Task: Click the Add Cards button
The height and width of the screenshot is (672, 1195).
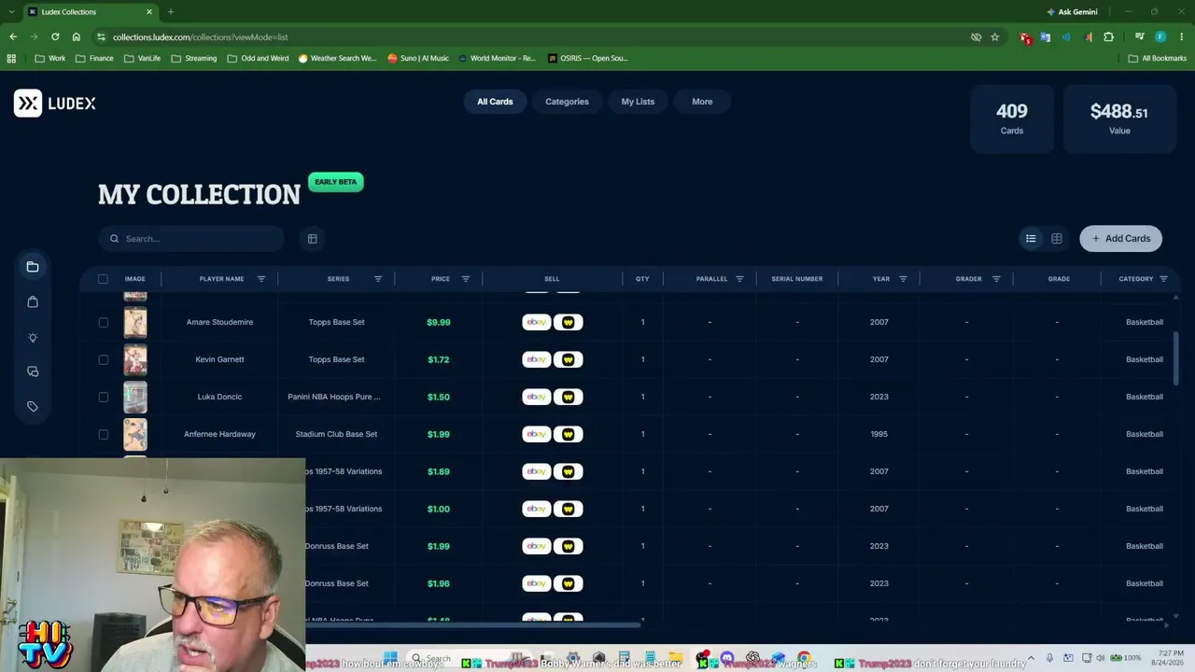Action: pyautogui.click(x=1121, y=239)
